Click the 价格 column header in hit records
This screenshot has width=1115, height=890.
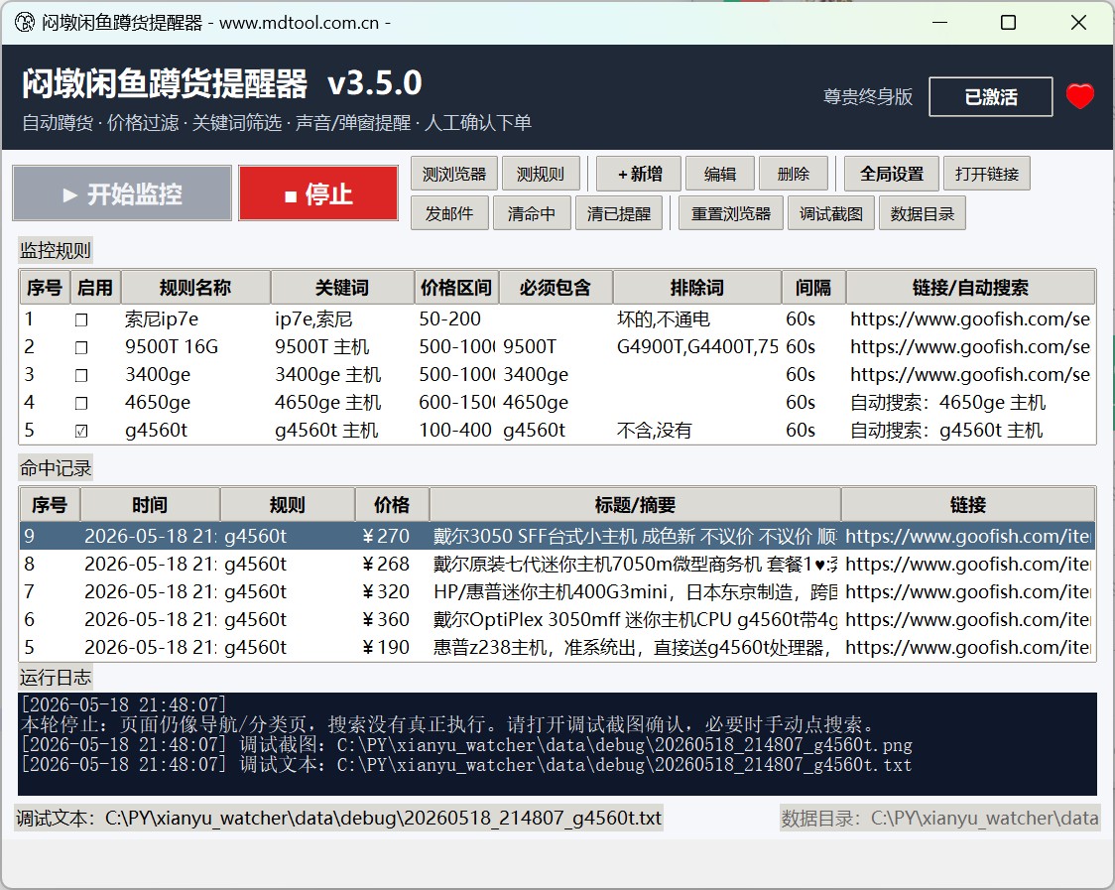(392, 504)
